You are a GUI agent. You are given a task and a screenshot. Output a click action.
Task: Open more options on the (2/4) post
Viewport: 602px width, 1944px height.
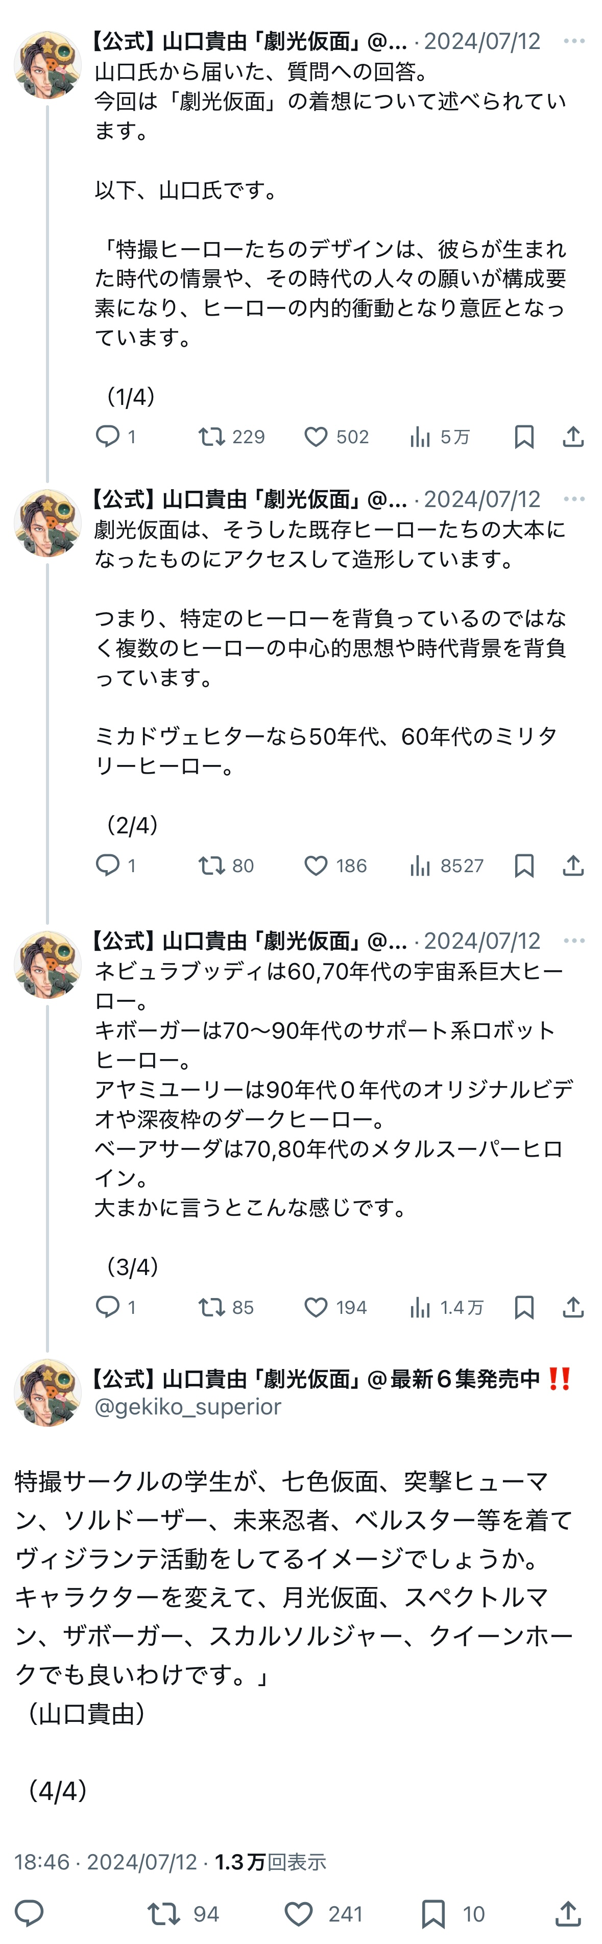click(x=574, y=499)
